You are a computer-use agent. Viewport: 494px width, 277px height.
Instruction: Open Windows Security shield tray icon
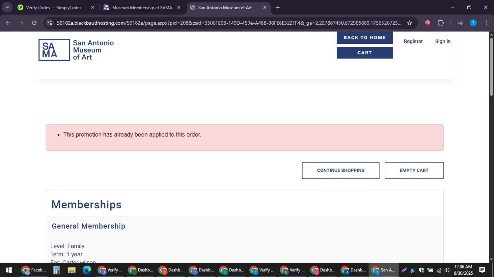point(421,270)
